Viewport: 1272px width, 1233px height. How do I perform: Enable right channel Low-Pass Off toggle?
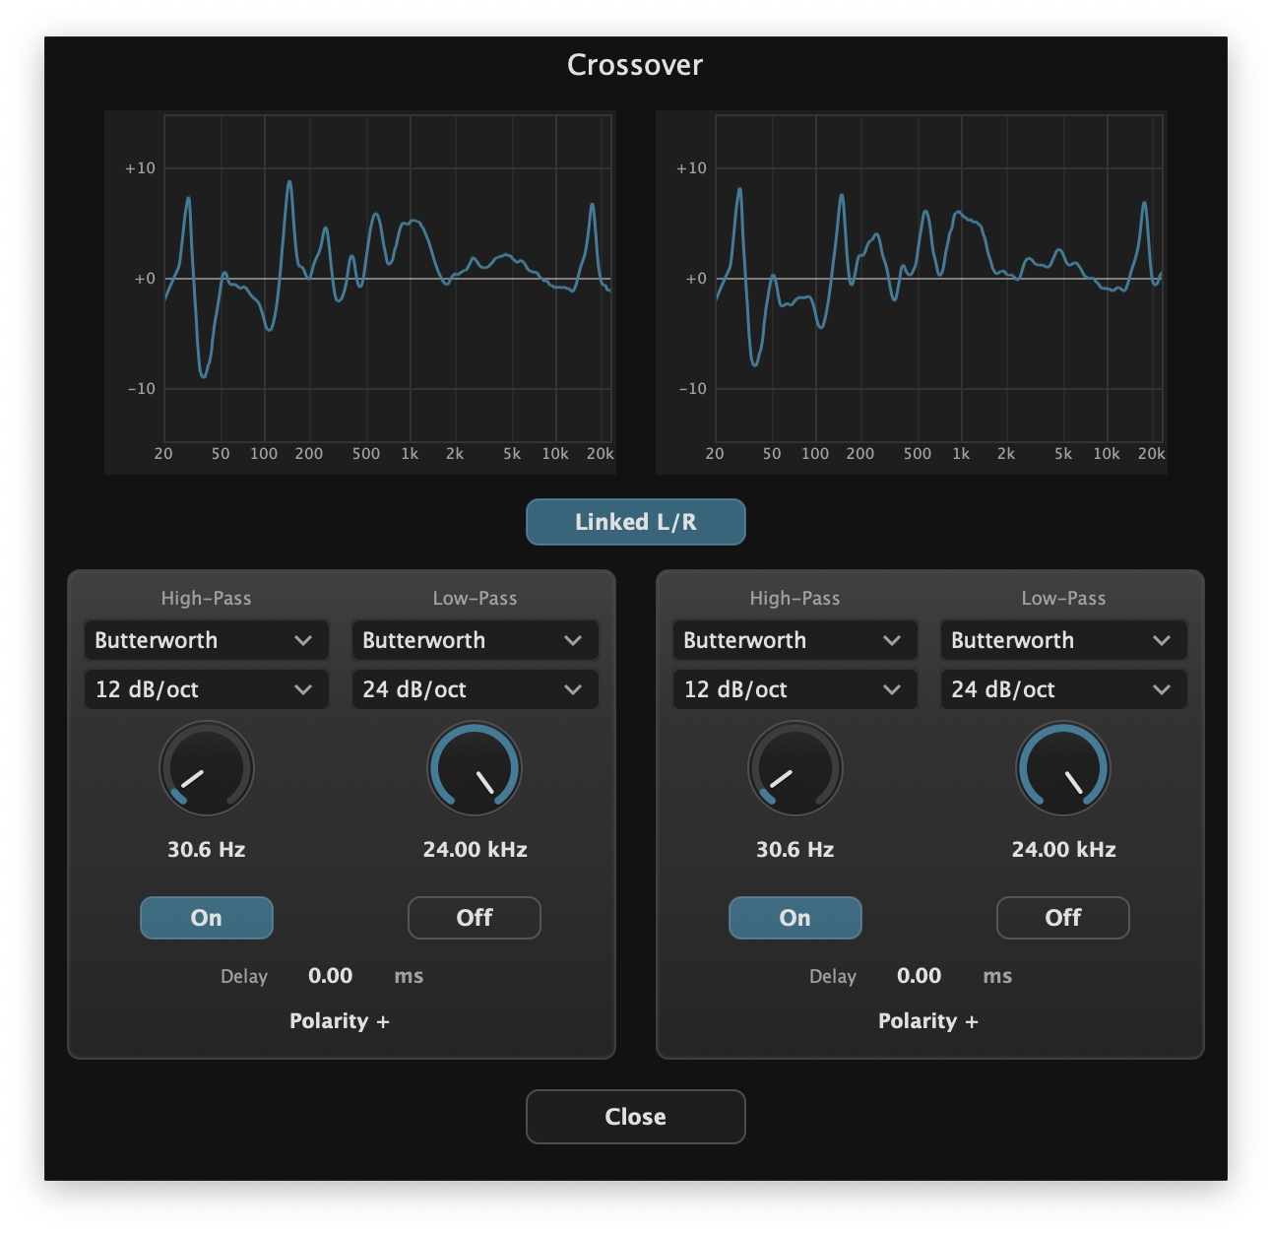click(1063, 918)
